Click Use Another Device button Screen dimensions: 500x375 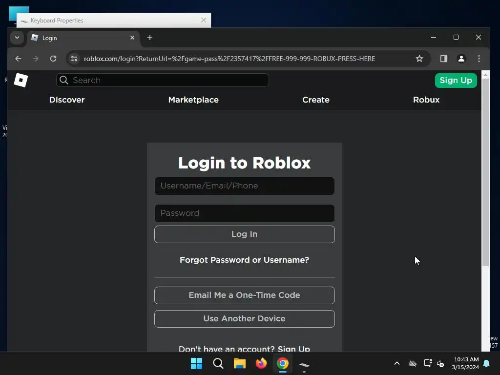click(x=245, y=319)
